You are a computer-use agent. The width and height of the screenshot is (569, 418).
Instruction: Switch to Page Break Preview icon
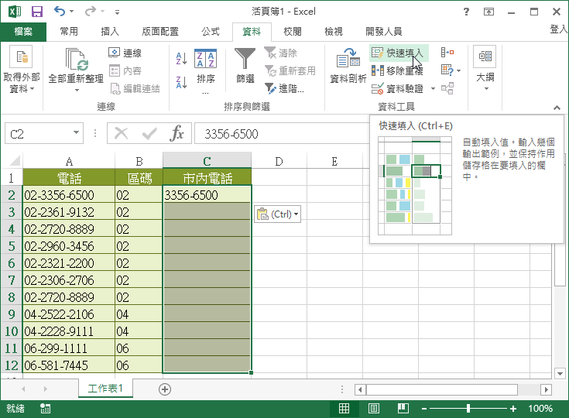pos(403,409)
